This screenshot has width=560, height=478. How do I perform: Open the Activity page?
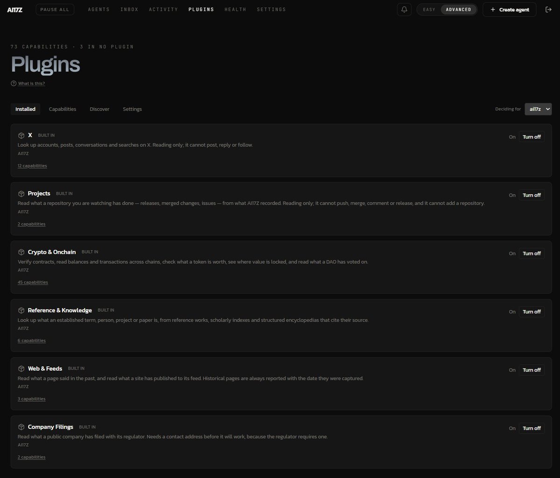pos(163,9)
